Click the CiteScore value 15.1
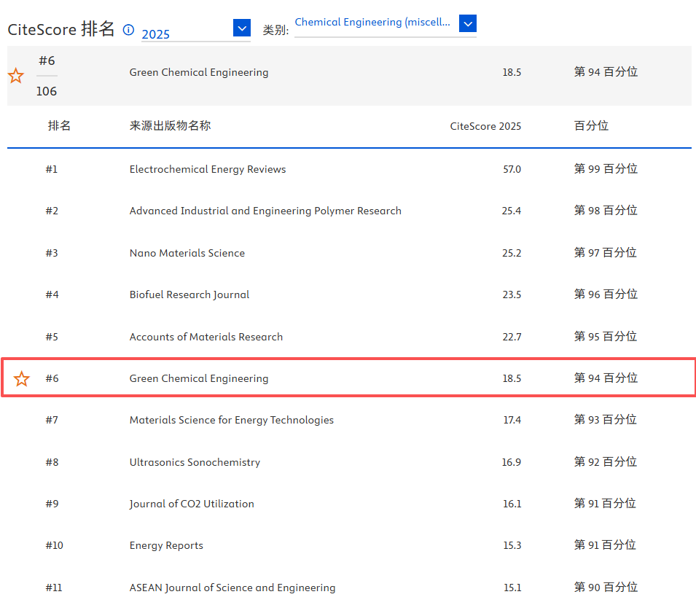 (512, 588)
